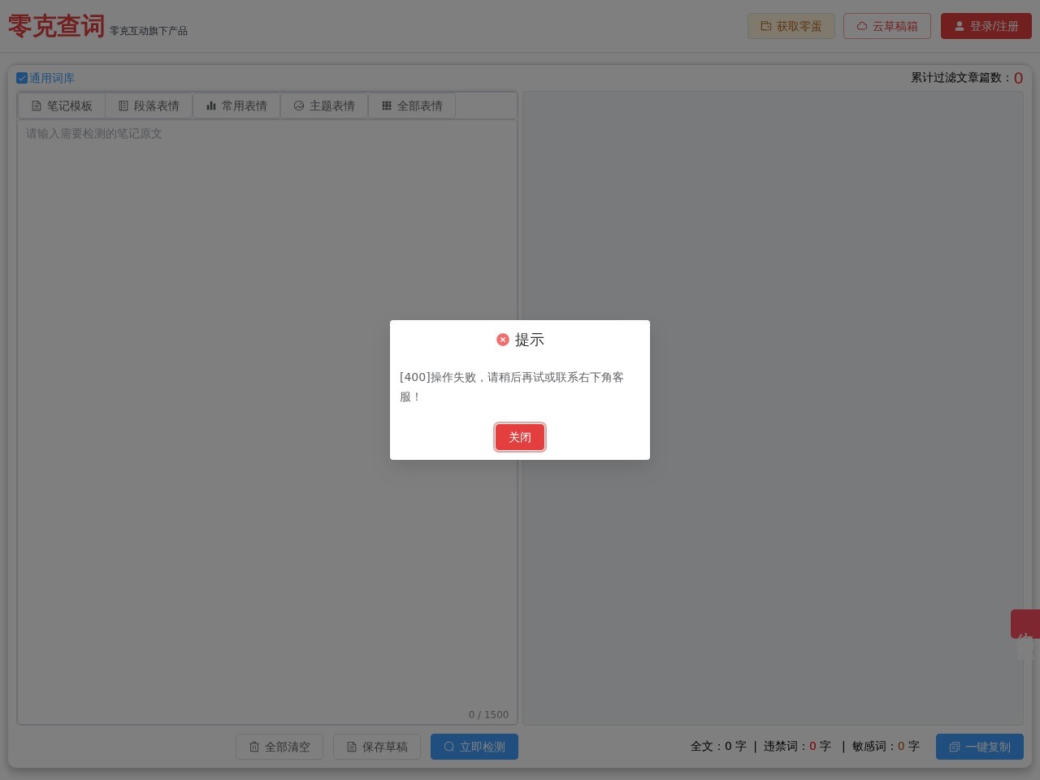Click the save icon on 保存草稿 button

click(352, 747)
